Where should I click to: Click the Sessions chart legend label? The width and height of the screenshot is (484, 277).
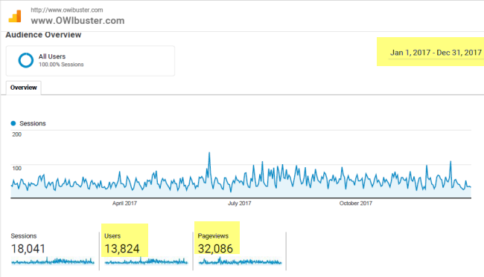point(33,123)
